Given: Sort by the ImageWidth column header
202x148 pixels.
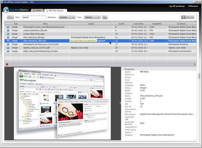Looking at the screenshot, I should coord(157,24).
